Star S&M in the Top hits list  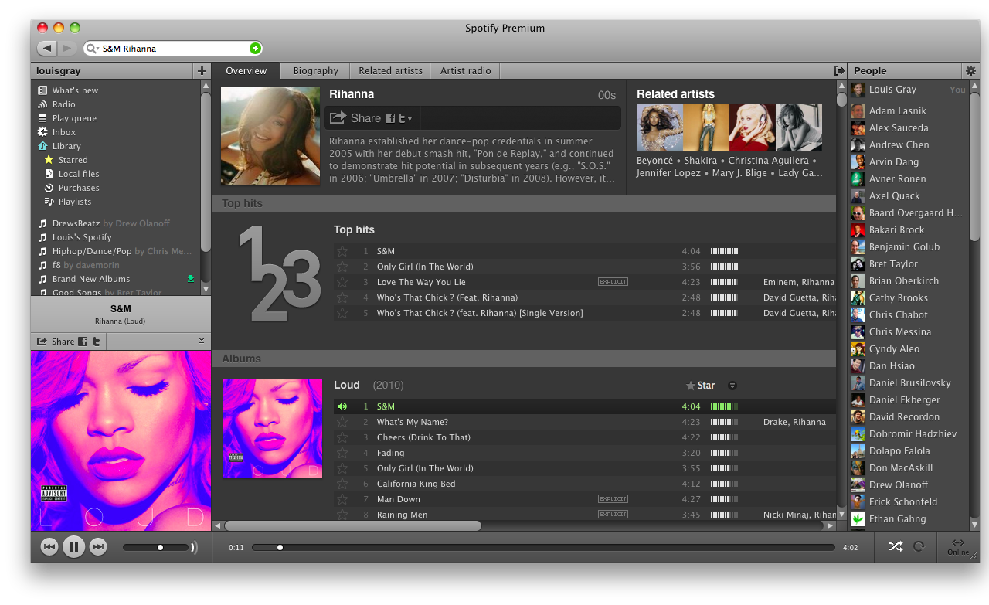pos(342,251)
